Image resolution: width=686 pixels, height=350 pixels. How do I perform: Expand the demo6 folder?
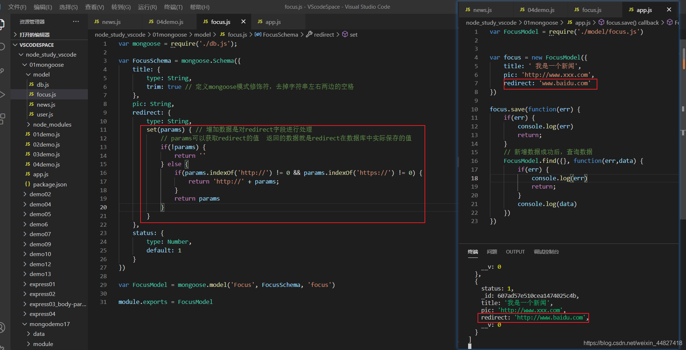point(49,224)
